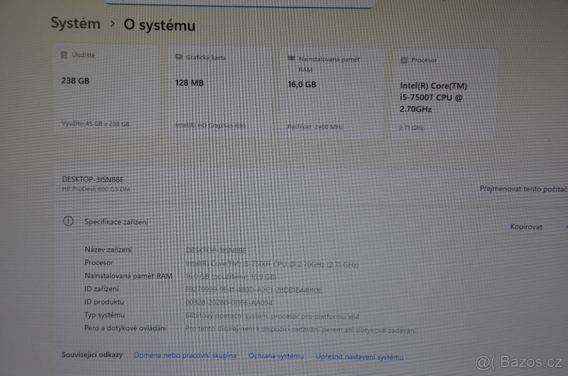Click the HP ProDesk 600 G3 DM label
The height and width of the screenshot is (376, 568).
pyautogui.click(x=96, y=188)
